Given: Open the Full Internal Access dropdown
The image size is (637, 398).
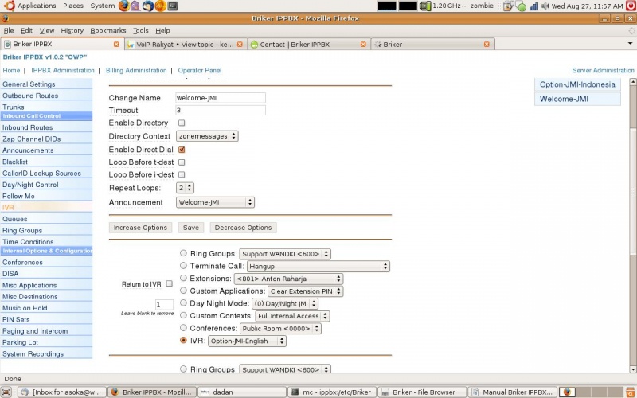Looking at the screenshot, I should 292,316.
